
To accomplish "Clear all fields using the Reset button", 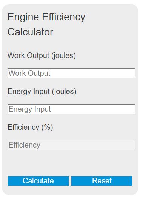I will [101, 181].
